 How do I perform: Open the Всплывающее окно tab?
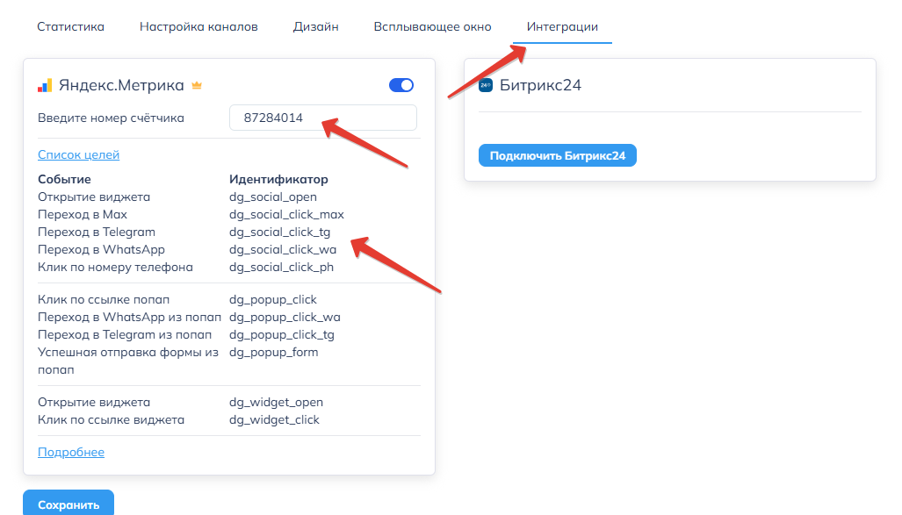[432, 26]
